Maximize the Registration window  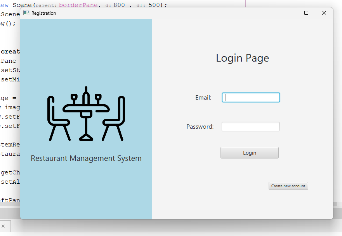tap(306, 13)
